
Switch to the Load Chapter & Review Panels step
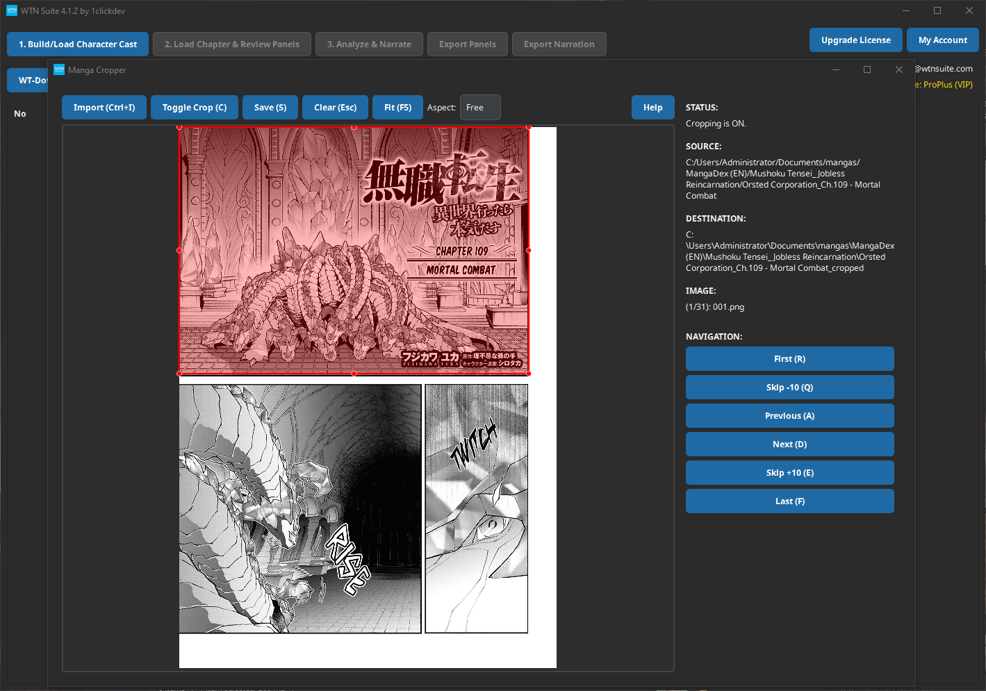point(231,44)
